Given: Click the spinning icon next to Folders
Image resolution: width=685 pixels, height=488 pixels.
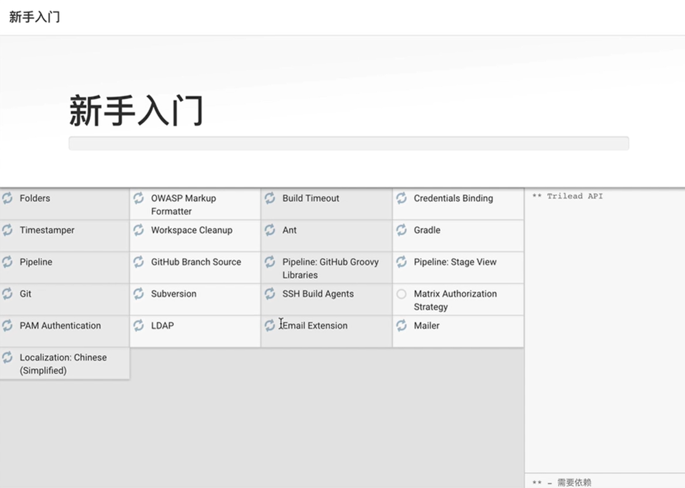Looking at the screenshot, I should [8, 198].
